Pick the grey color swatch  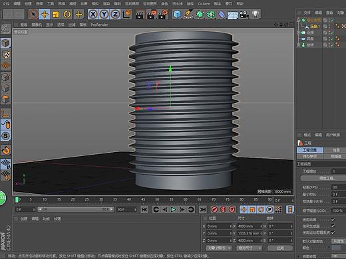pos(336,248)
